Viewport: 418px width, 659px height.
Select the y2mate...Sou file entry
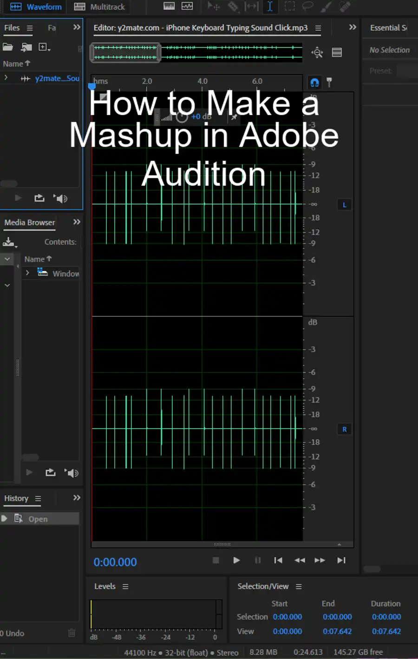click(x=57, y=78)
